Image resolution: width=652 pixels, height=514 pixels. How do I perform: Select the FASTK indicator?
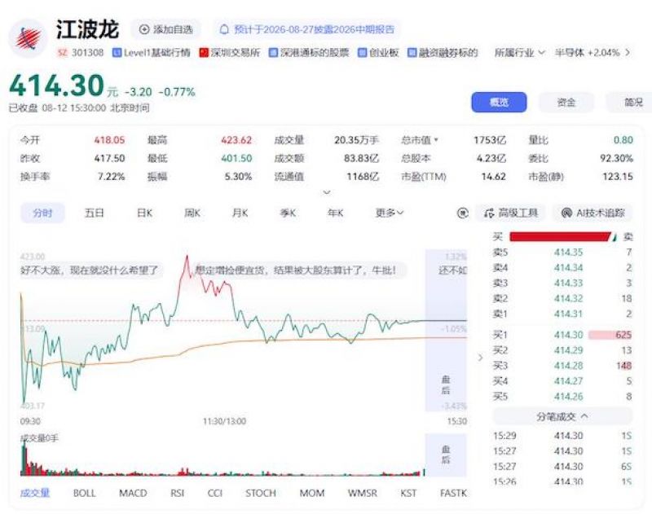[x=453, y=493]
